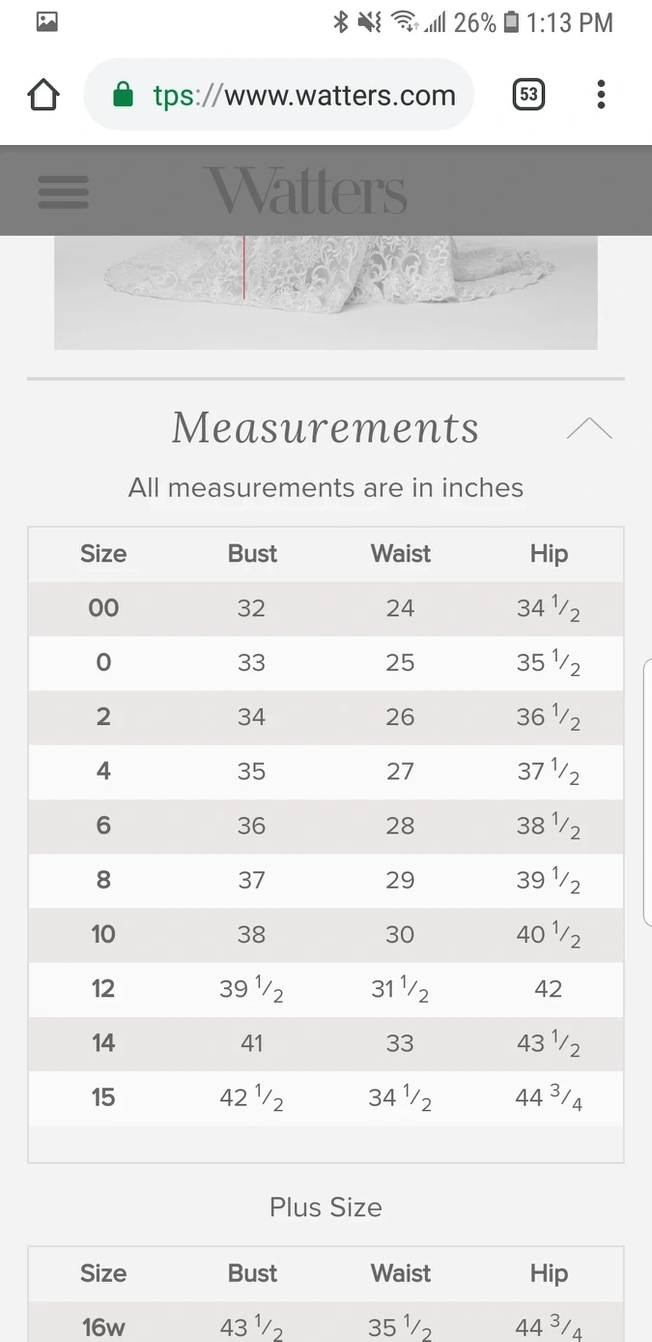Tap the Plus Size table label
Screen dimensions: 652x1342
[x=326, y=1208]
